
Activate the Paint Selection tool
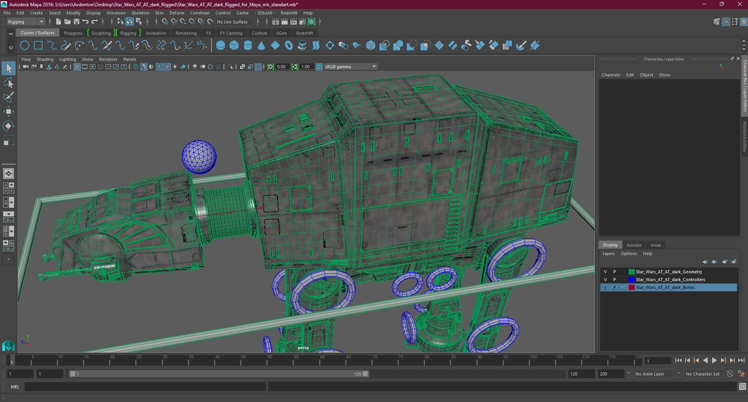tap(8, 97)
